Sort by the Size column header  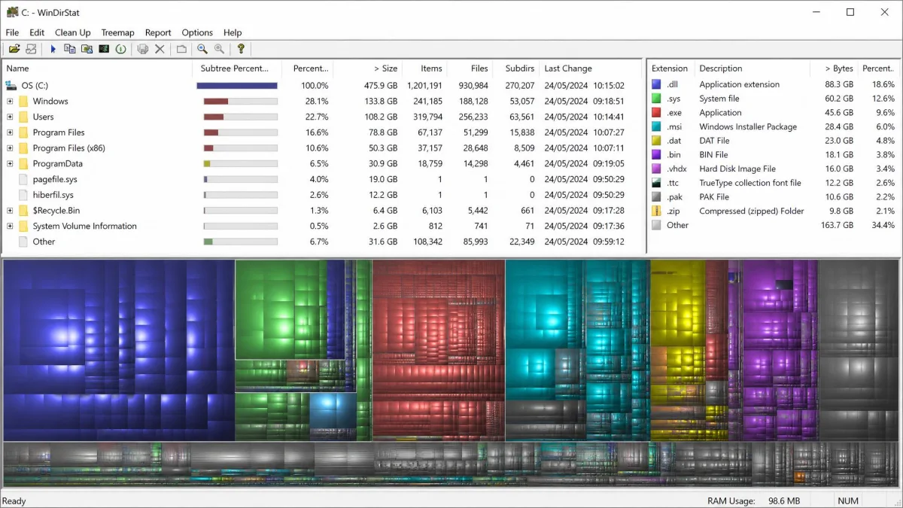point(367,68)
